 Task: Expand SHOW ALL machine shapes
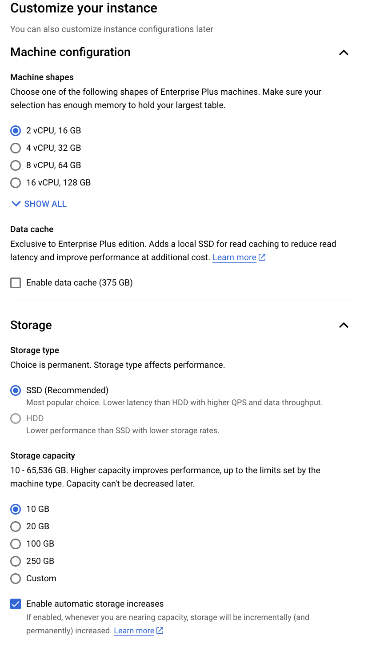point(39,204)
